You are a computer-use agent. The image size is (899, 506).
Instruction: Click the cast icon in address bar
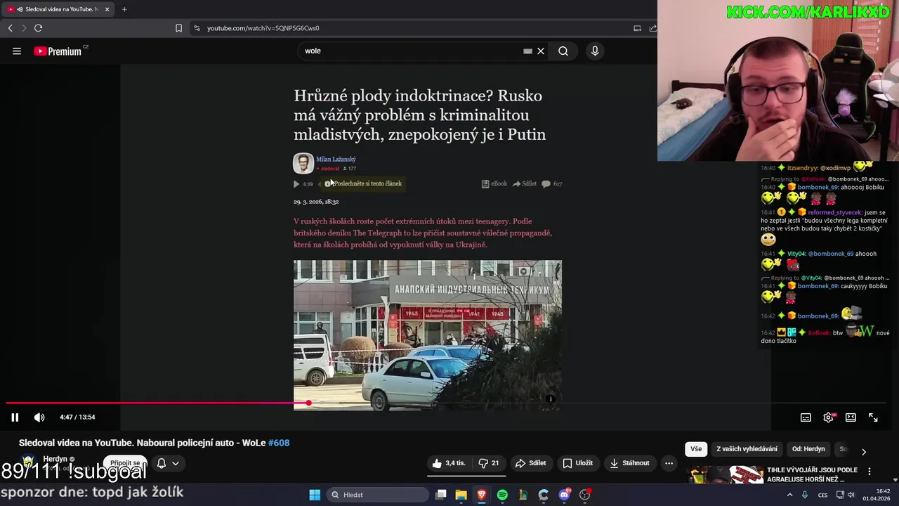(637, 28)
